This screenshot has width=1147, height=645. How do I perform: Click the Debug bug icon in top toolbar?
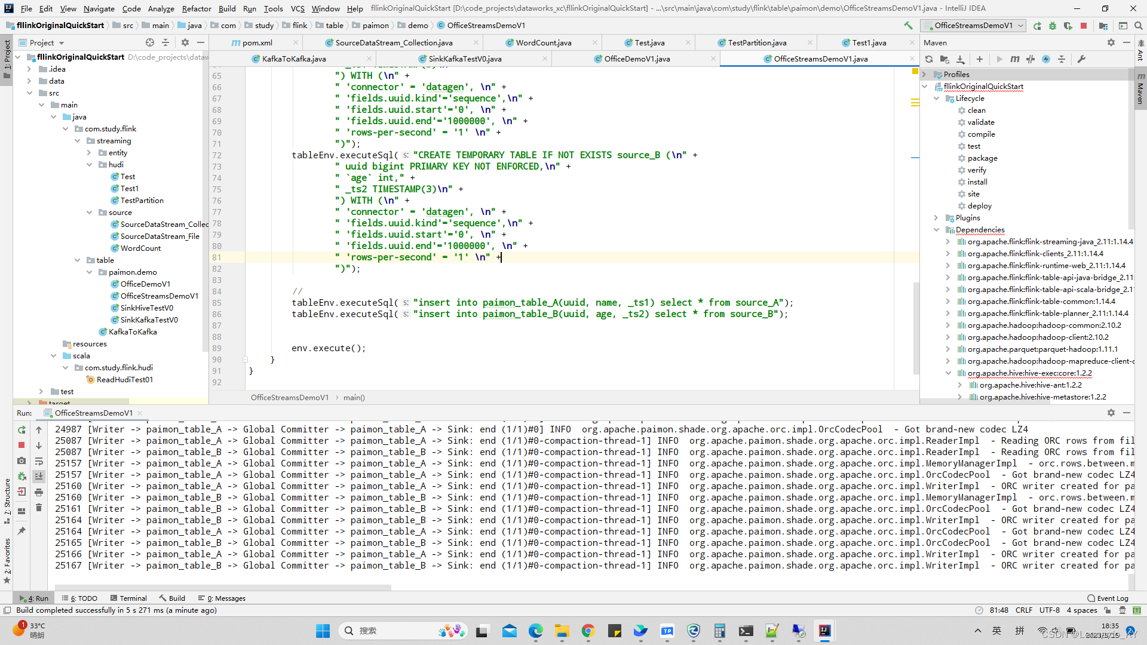[1053, 26]
